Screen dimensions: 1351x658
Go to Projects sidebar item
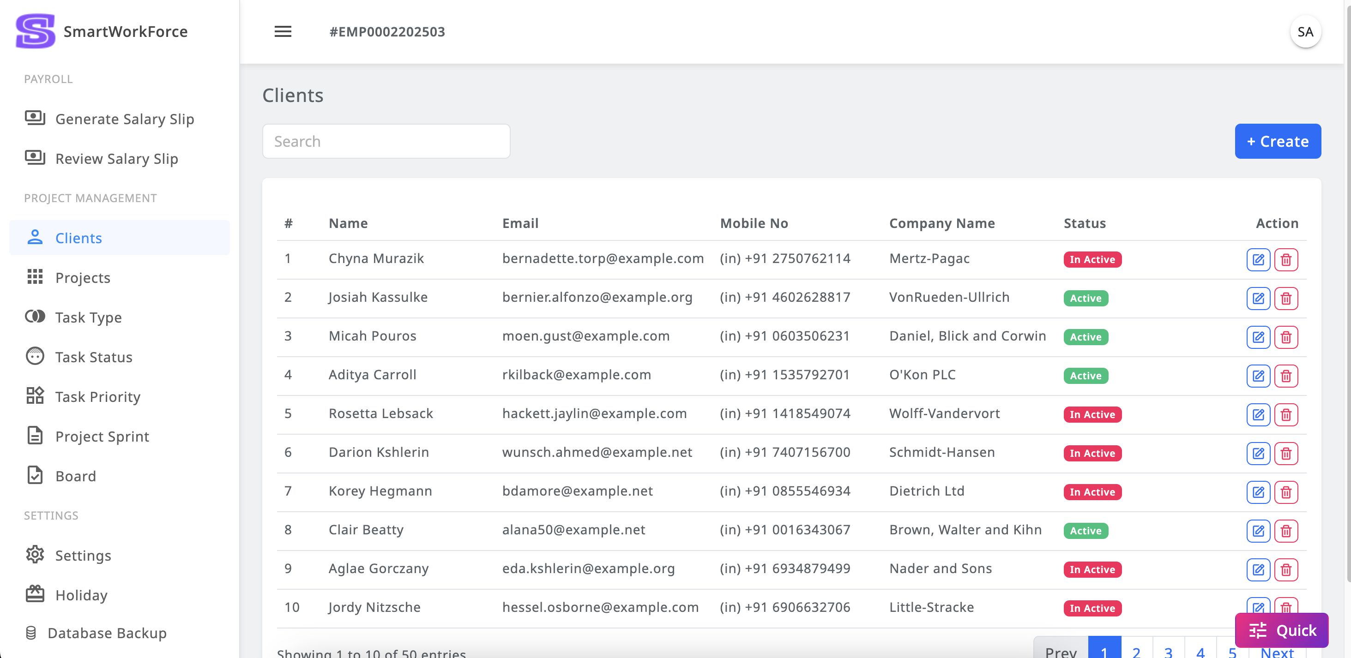(83, 278)
